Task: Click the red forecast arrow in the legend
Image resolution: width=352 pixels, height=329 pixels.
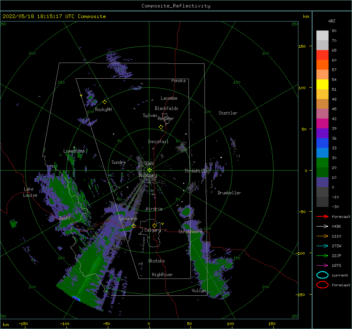Action: (322, 216)
